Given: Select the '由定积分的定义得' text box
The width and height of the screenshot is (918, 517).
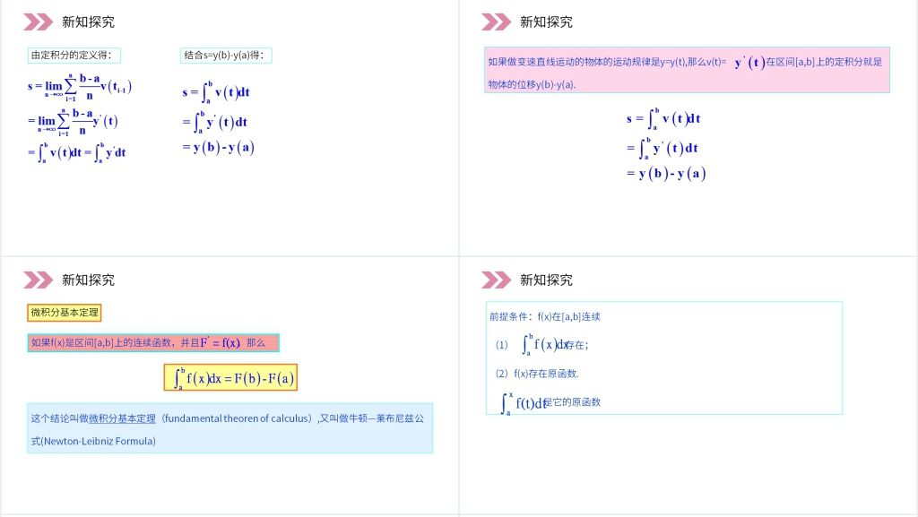Looking at the screenshot, I should tap(74, 56).
